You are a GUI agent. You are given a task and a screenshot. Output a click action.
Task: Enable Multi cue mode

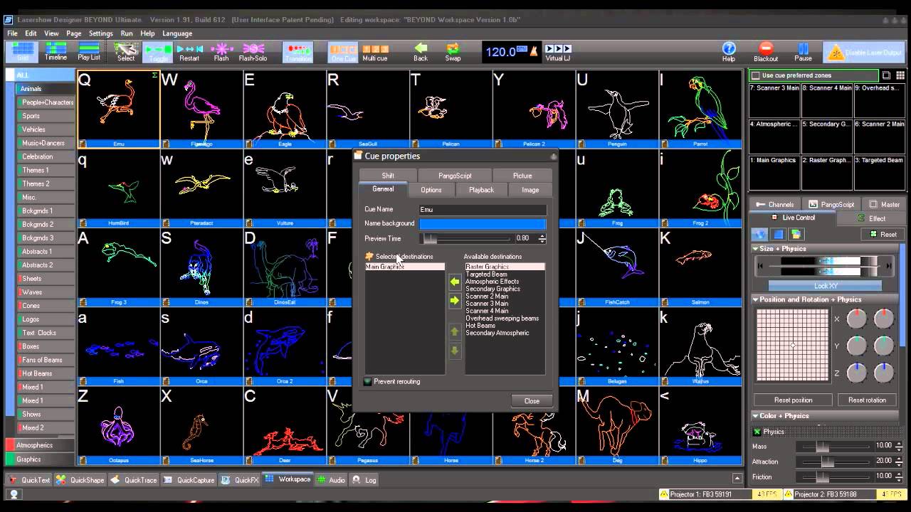(x=375, y=52)
